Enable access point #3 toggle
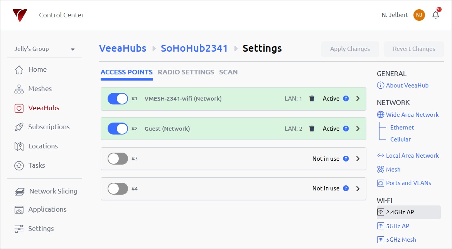Image resolution: width=452 pixels, height=249 pixels. click(118, 158)
